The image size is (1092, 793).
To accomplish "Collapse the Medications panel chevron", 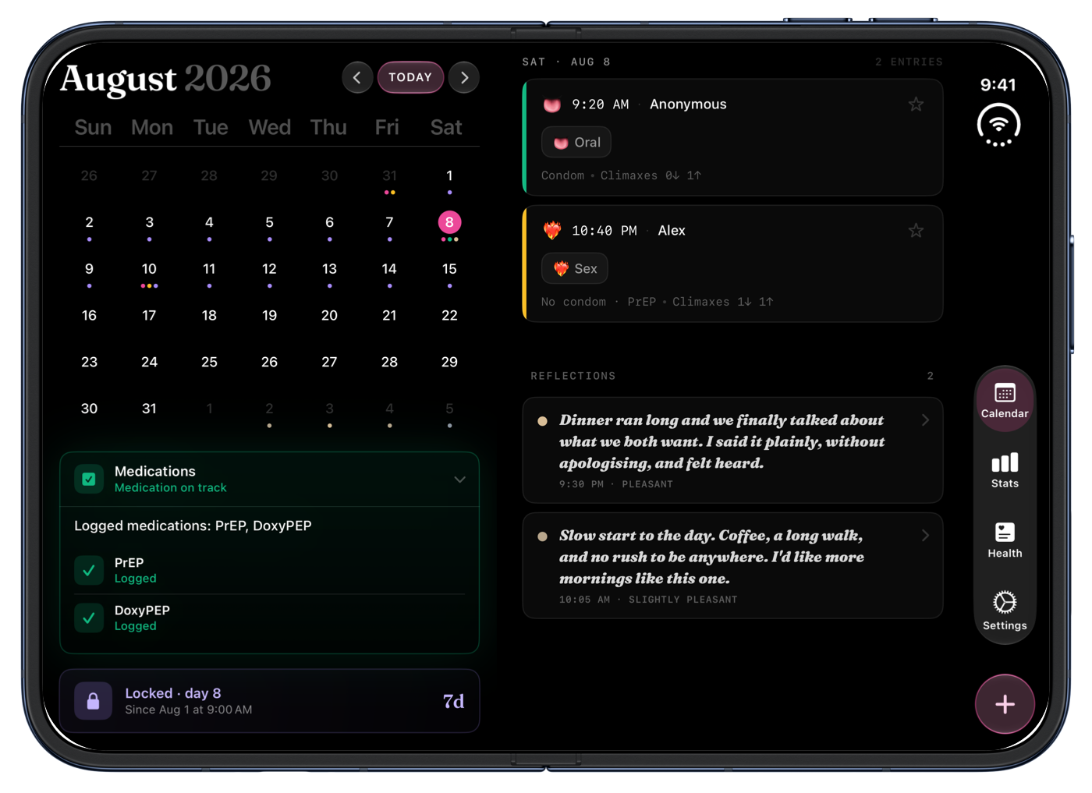I will point(459,480).
